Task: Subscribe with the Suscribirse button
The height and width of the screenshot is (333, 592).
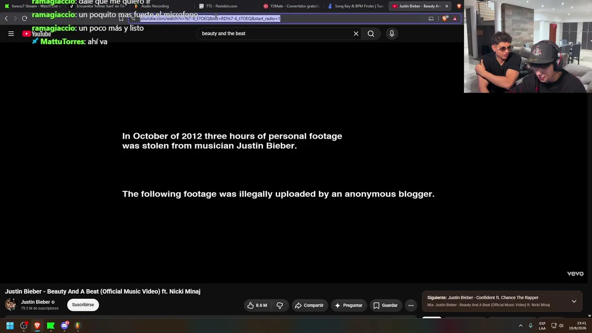Action: tap(83, 305)
